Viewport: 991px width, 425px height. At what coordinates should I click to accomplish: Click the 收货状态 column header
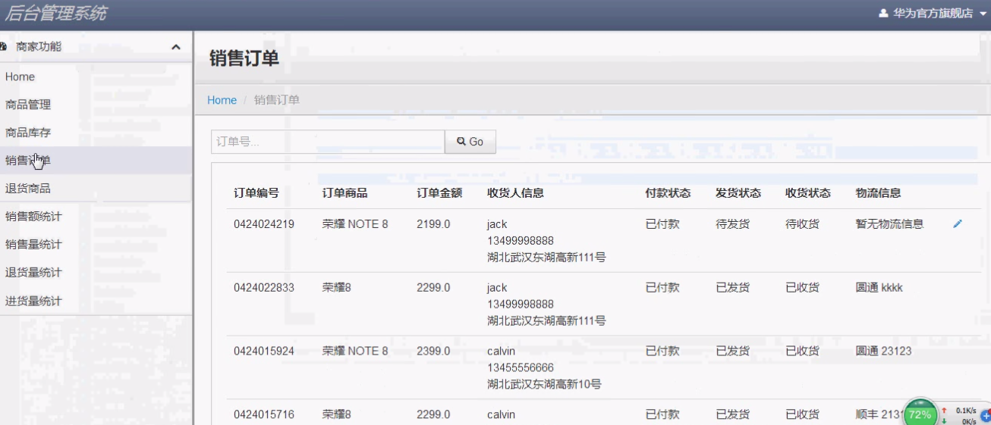(x=808, y=192)
